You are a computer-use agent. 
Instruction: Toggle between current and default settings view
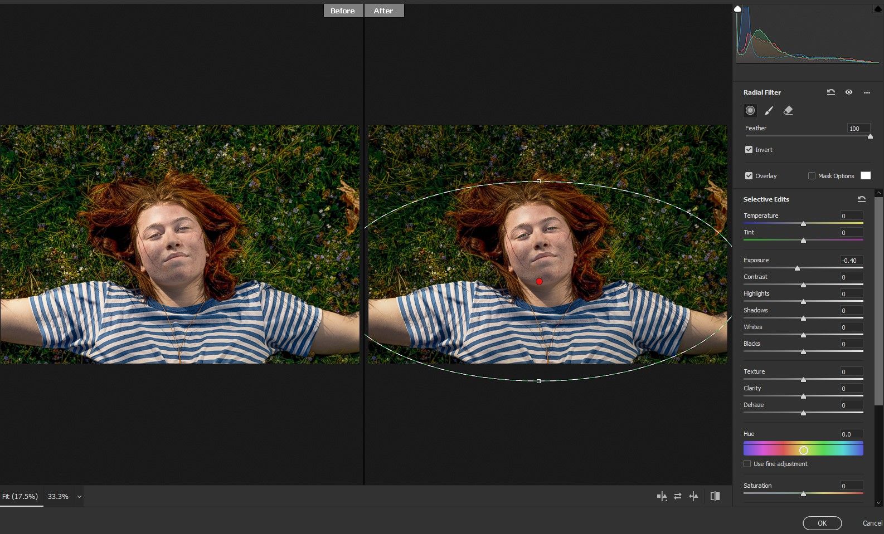[x=715, y=496]
